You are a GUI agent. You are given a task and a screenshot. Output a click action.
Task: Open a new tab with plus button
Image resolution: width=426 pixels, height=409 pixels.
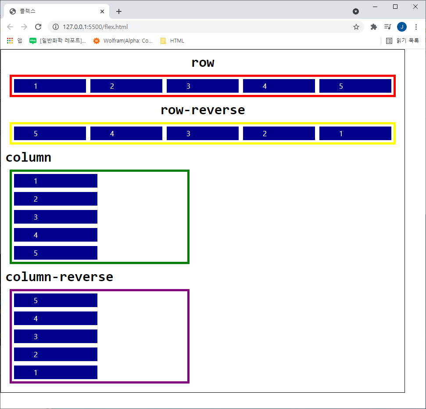point(119,11)
